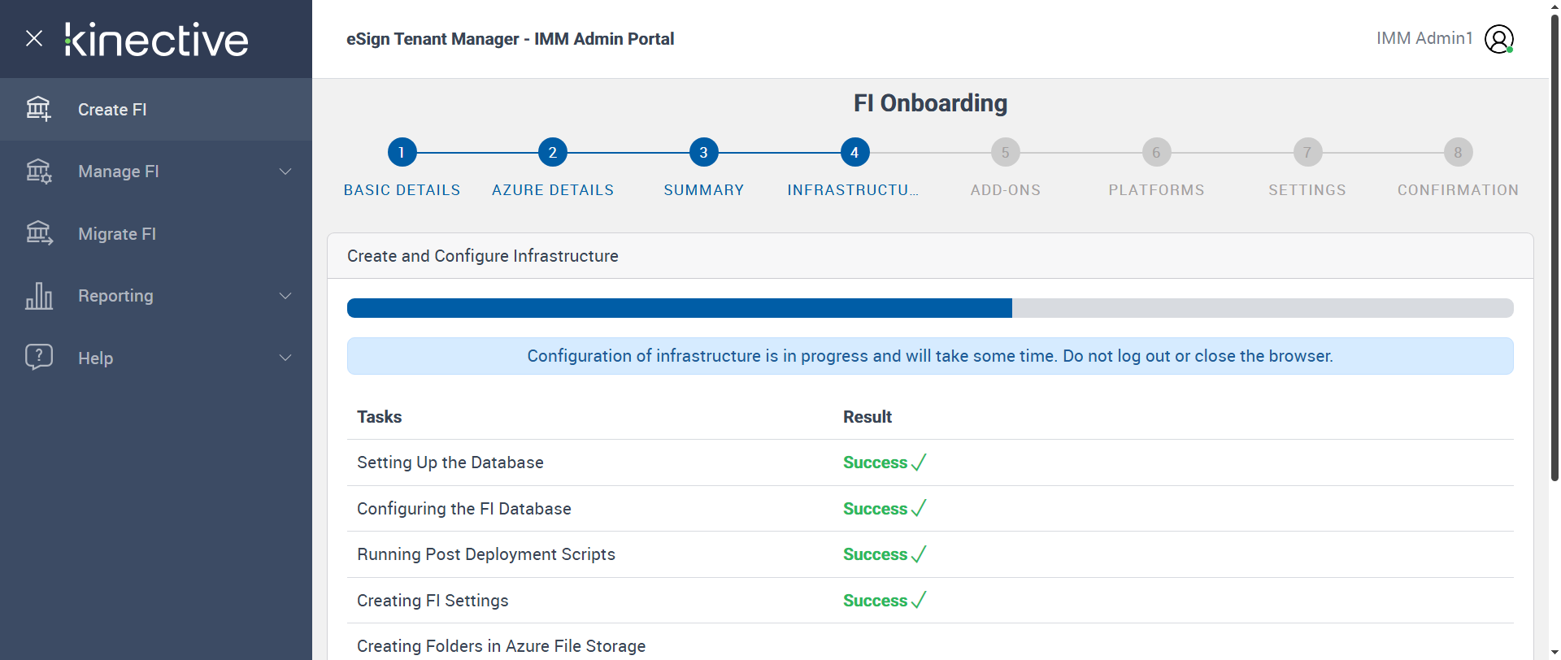Click 'Creating Folders in Azure File Storage' task

click(502, 646)
